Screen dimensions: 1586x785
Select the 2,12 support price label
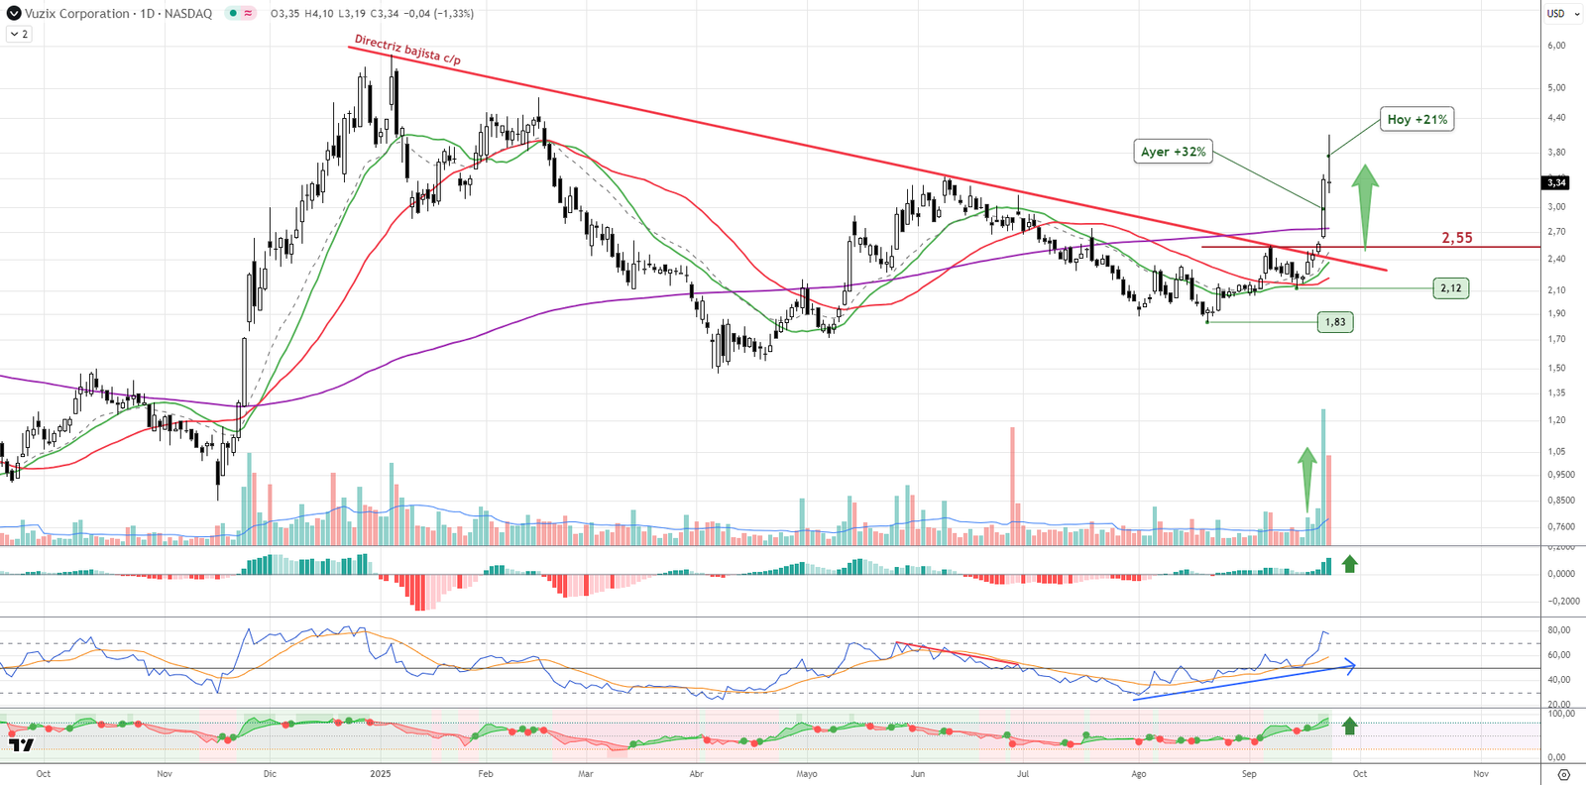pyautogui.click(x=1450, y=288)
